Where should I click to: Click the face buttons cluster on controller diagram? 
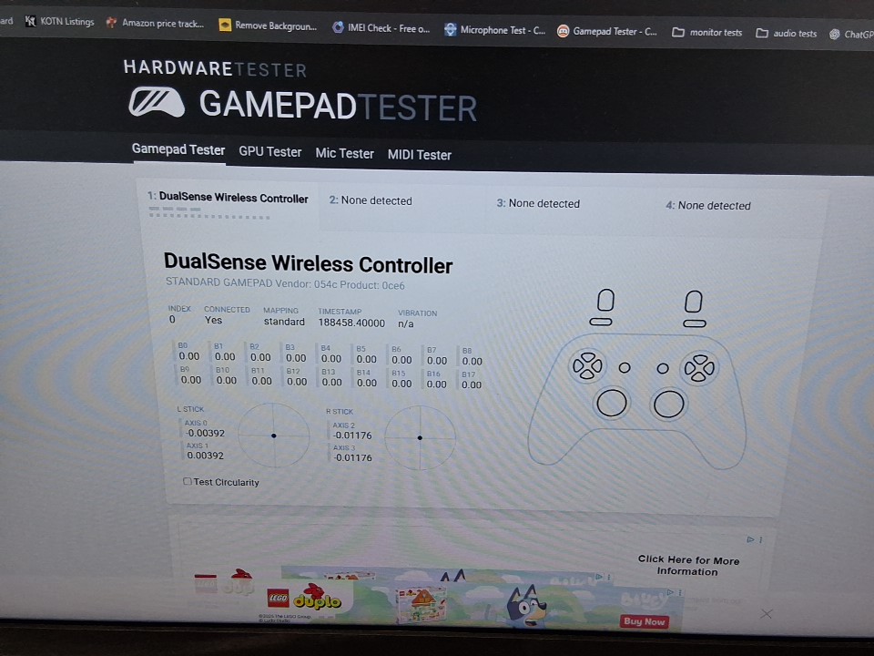pos(699,368)
